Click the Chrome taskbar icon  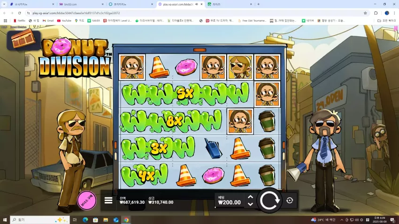(x=126, y=220)
